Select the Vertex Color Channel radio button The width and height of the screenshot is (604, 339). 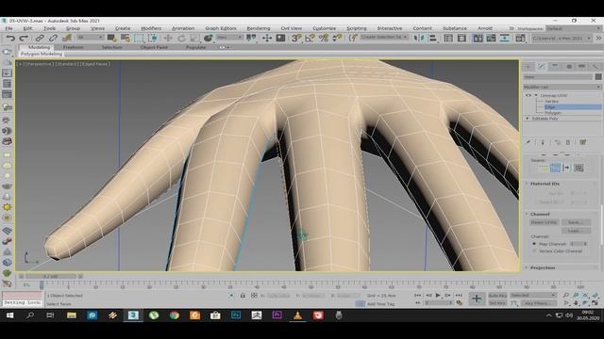534,251
